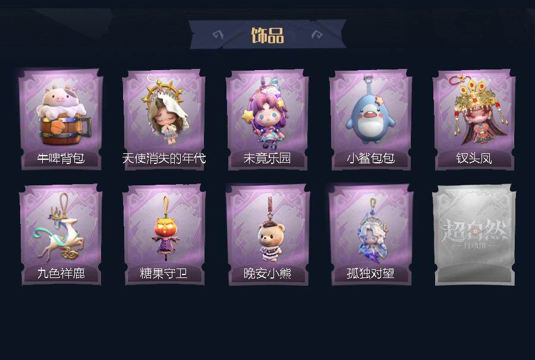Click the 未竟乐园 text label
The width and height of the screenshot is (535, 360).
(x=267, y=158)
